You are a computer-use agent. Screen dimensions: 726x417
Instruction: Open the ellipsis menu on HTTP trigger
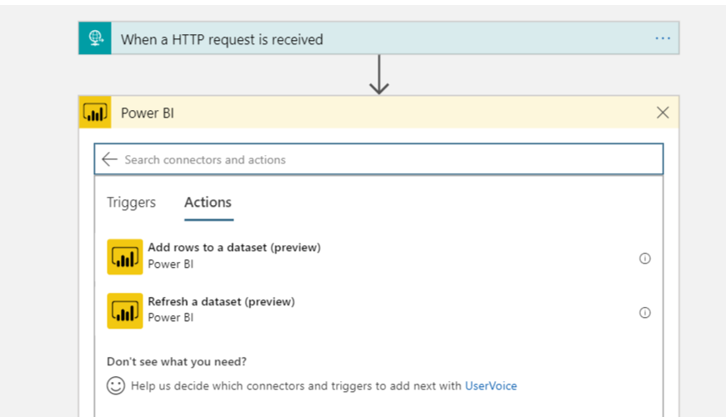[x=663, y=38]
